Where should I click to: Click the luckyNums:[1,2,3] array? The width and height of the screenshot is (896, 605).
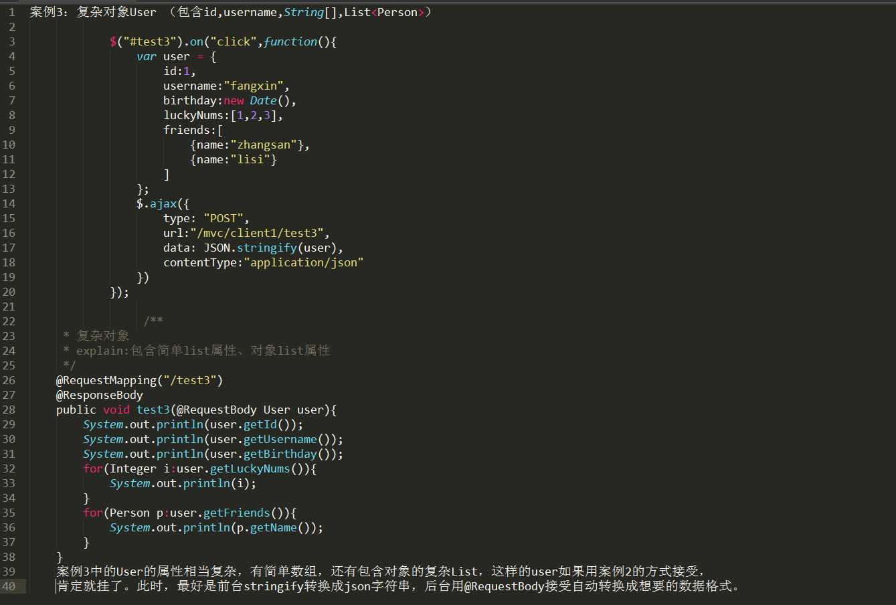click(223, 115)
